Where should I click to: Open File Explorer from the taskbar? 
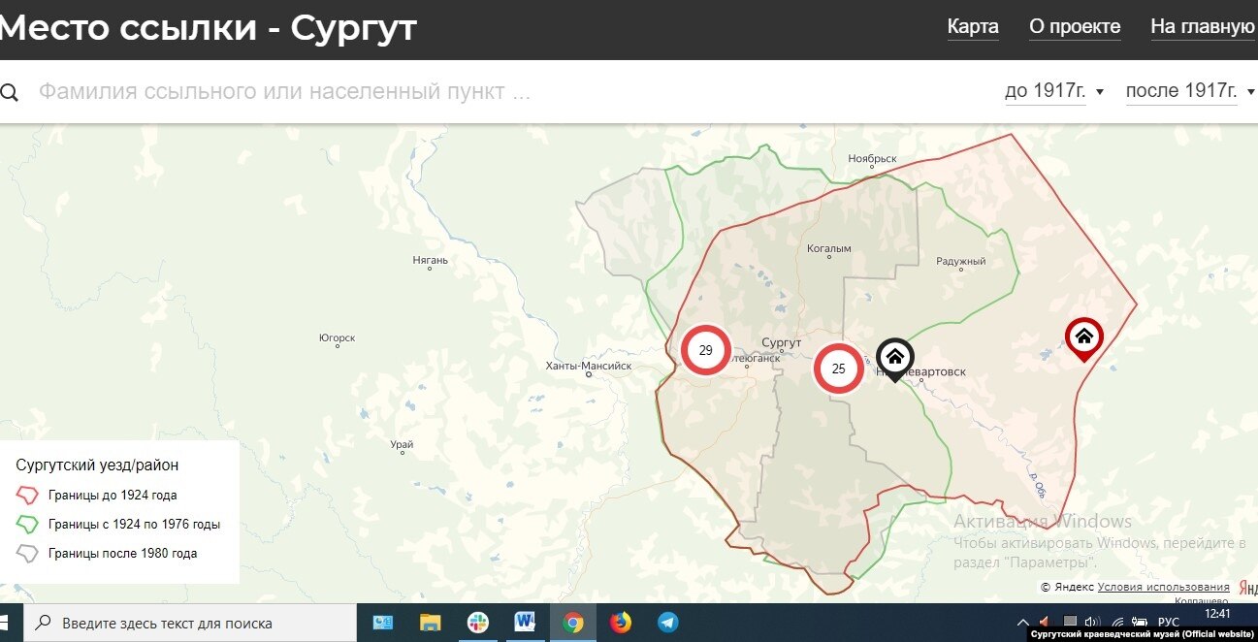pos(431,623)
